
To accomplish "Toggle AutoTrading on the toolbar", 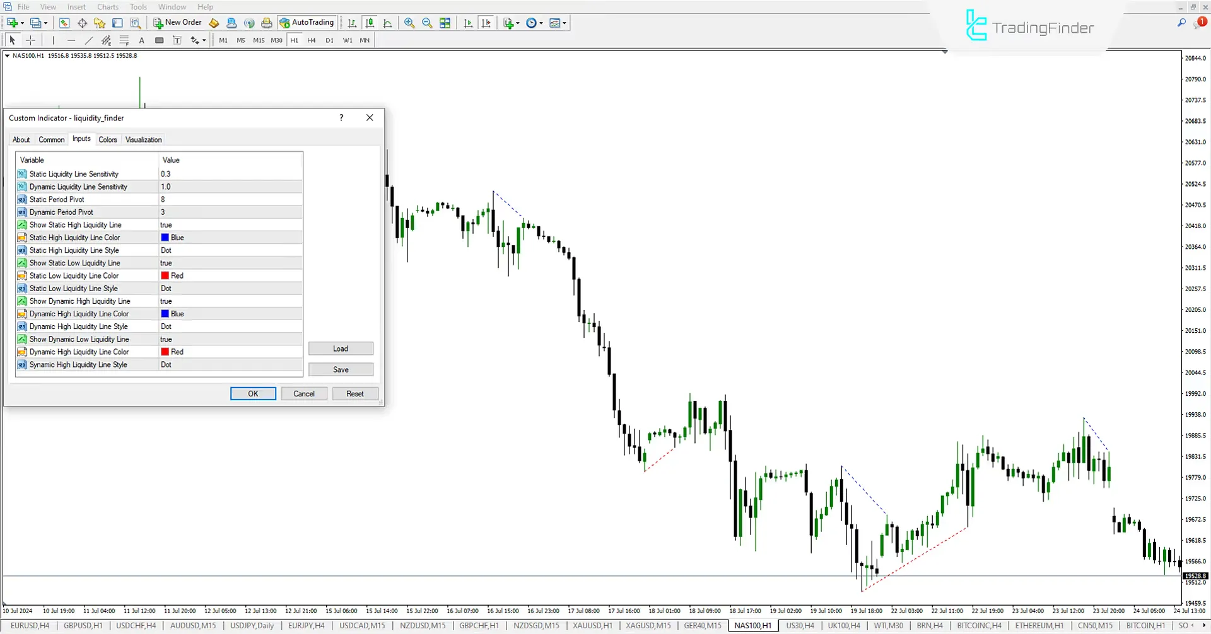I will [307, 23].
